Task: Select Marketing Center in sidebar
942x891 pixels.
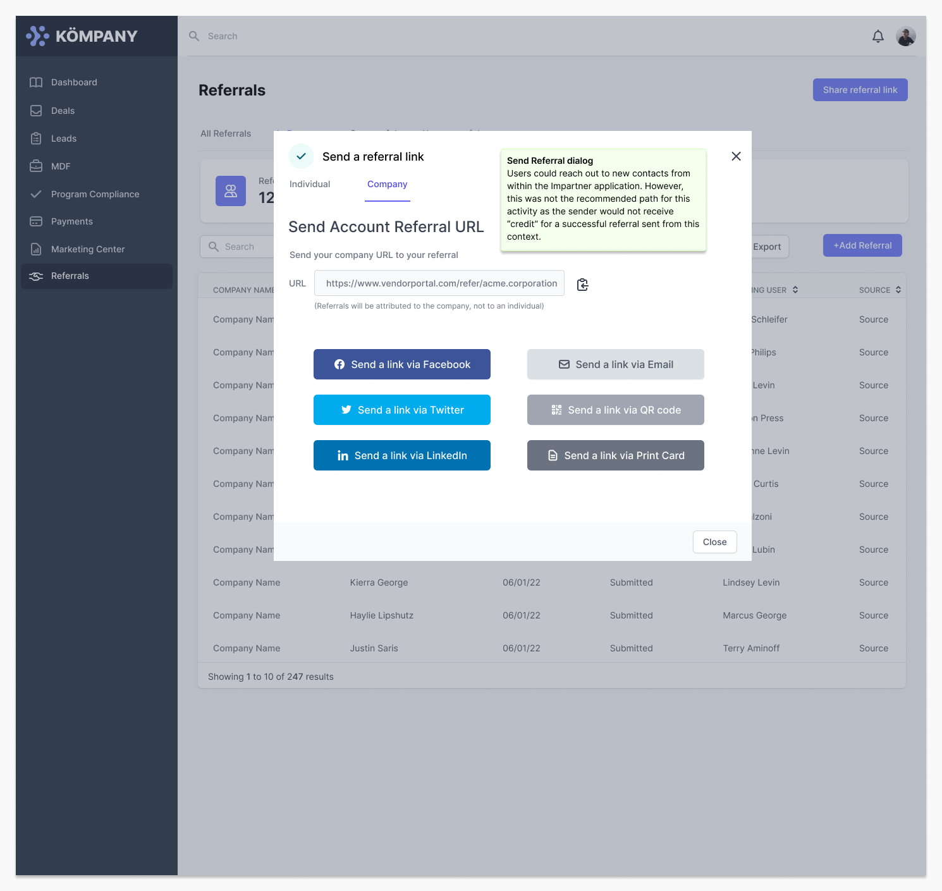Action: [88, 249]
